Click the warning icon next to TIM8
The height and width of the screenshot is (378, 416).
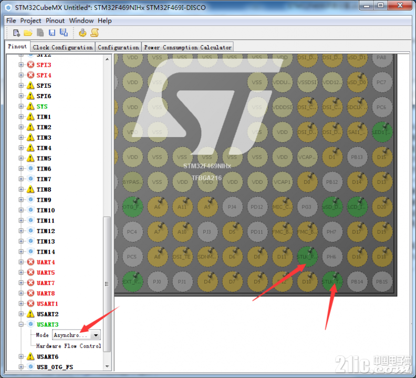pos(30,189)
